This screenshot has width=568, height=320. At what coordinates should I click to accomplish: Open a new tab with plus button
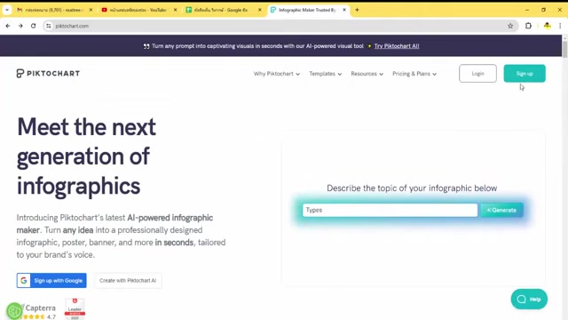pos(357,10)
